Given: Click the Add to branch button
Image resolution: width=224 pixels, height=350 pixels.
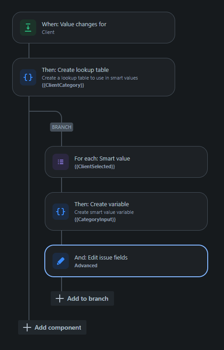Looking at the screenshot, I should pyautogui.click(x=82, y=298).
